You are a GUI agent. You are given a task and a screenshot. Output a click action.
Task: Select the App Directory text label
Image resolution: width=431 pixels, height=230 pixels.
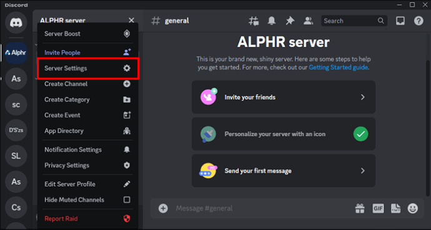coord(64,131)
